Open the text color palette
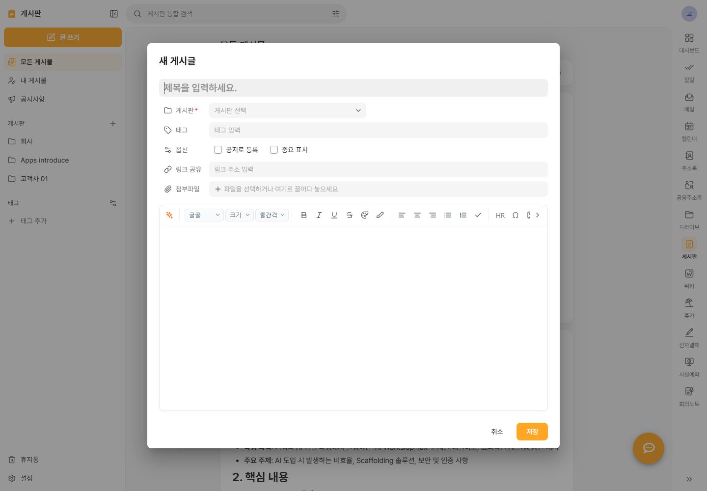This screenshot has height=491, width=707. pos(365,215)
